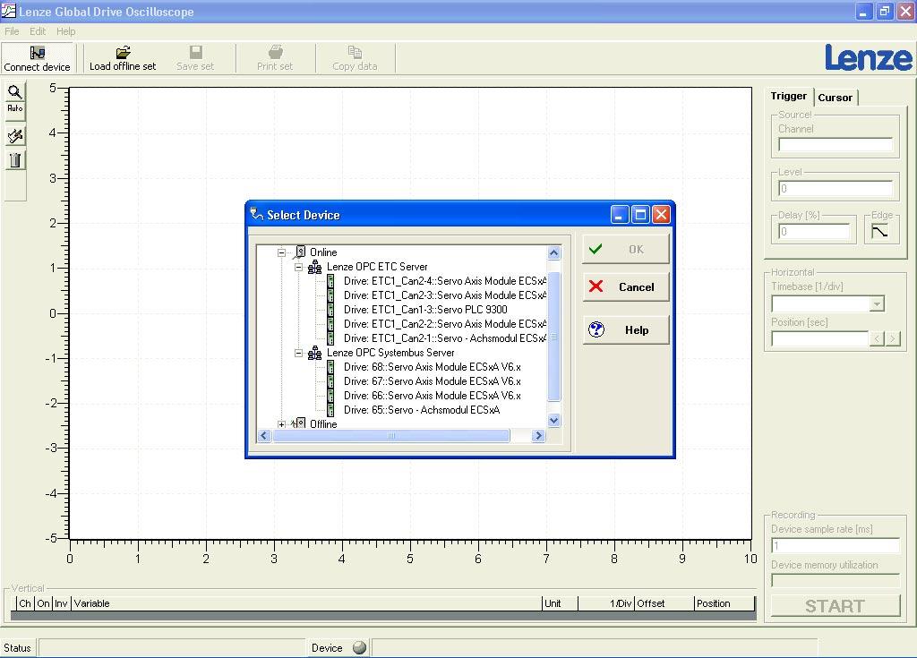Image resolution: width=917 pixels, height=658 pixels.
Task: Click network icon of Systembus Server
Action: tap(314, 353)
